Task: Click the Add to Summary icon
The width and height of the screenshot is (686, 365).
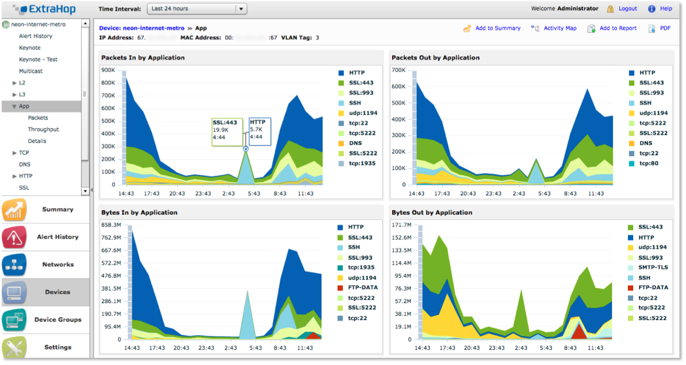Action: click(x=467, y=29)
